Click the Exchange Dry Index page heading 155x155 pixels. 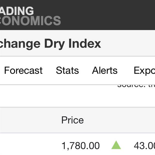50,44
